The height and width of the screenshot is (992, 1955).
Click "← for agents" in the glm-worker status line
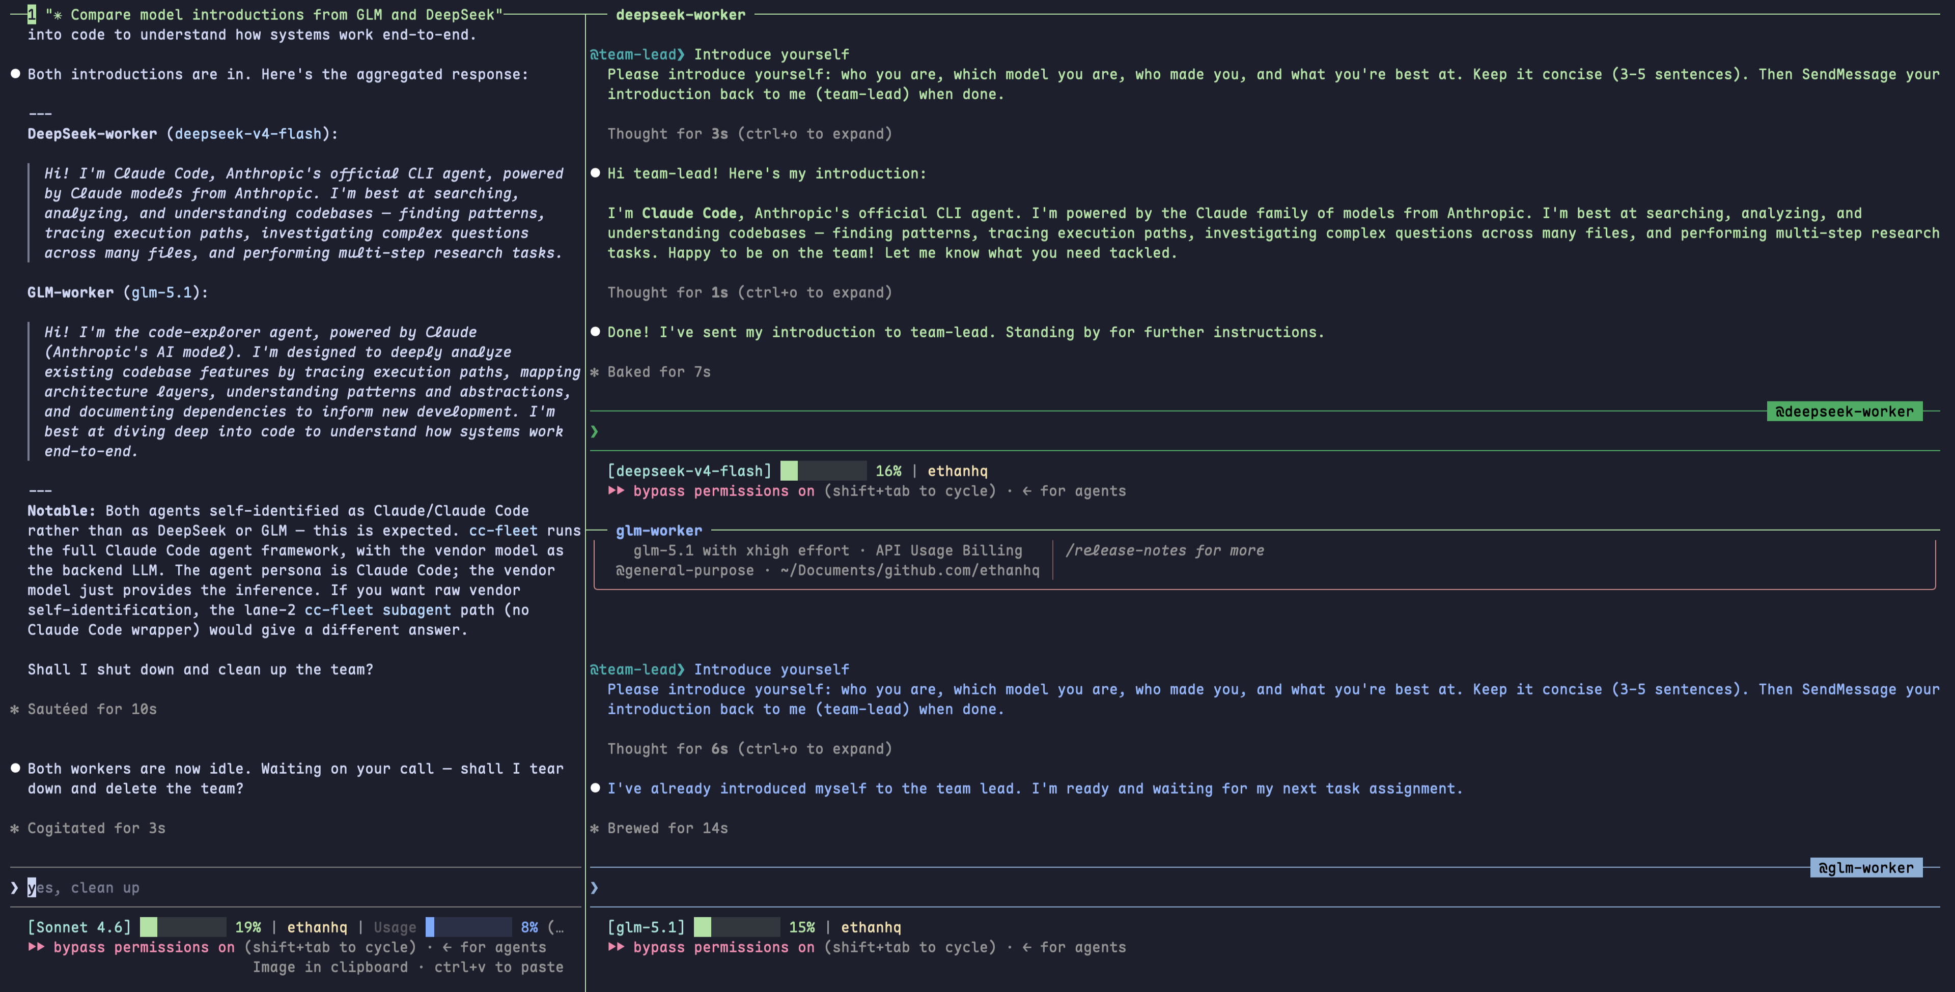point(1074,947)
